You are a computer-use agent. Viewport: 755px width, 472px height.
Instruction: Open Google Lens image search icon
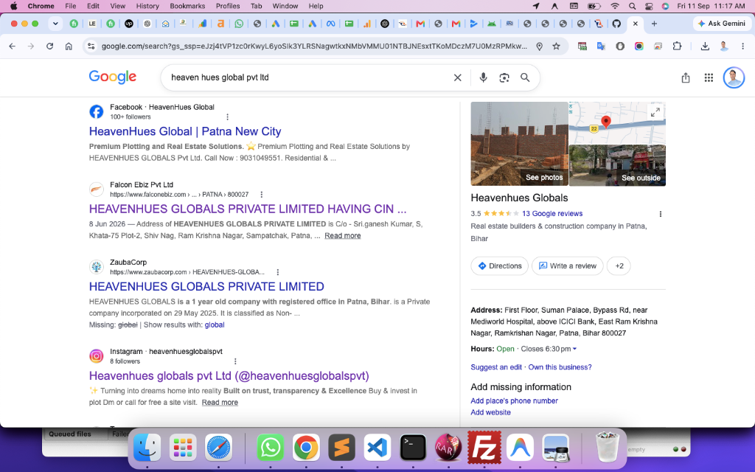tap(504, 77)
